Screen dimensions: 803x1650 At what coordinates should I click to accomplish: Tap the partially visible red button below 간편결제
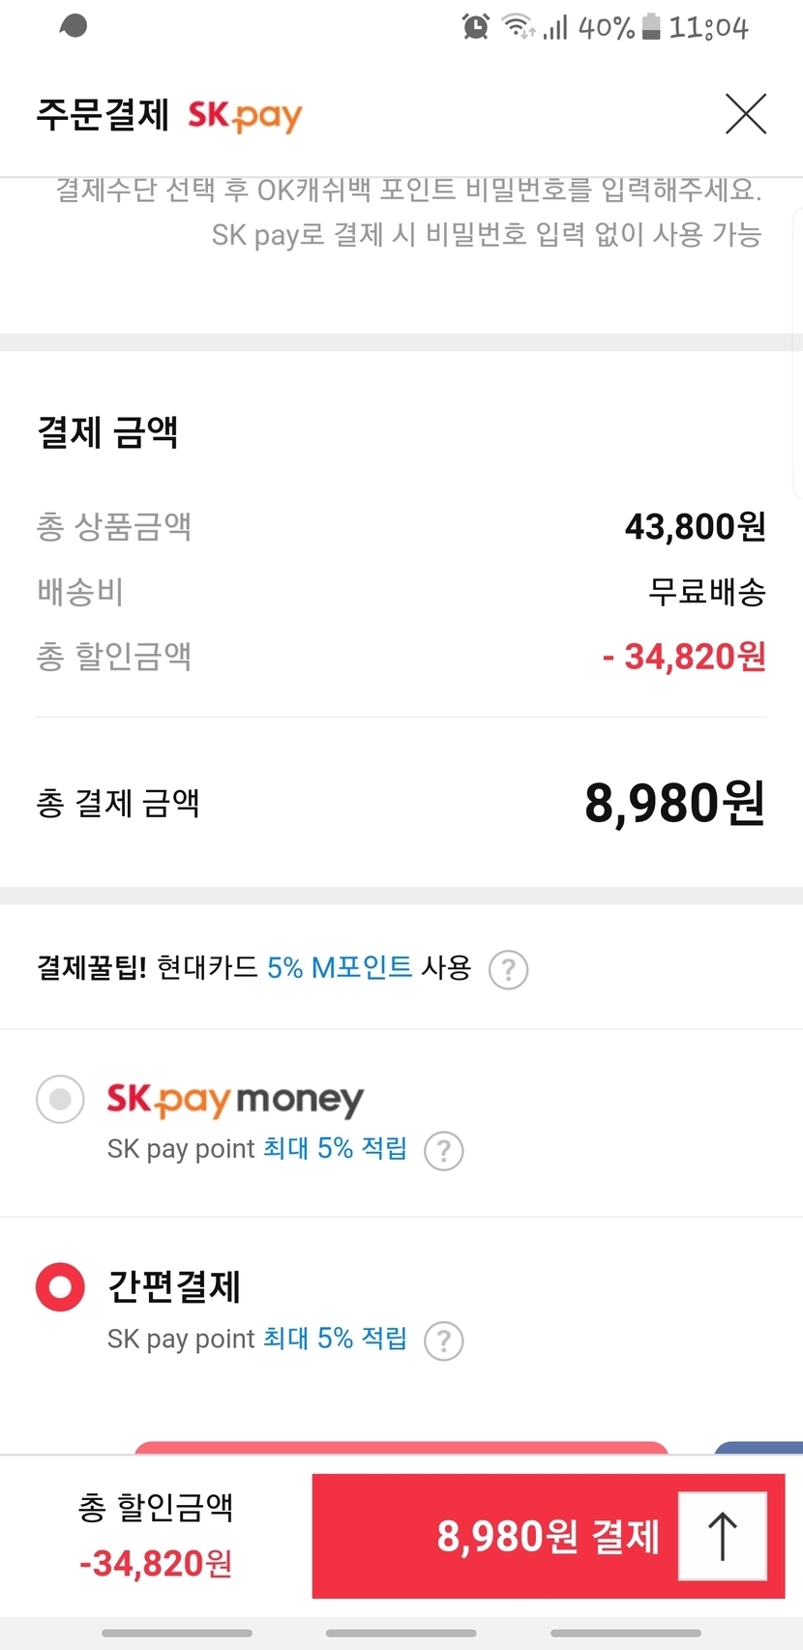tap(401, 1448)
